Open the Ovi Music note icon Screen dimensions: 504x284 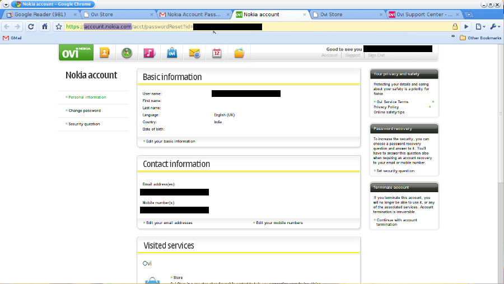pos(149,53)
